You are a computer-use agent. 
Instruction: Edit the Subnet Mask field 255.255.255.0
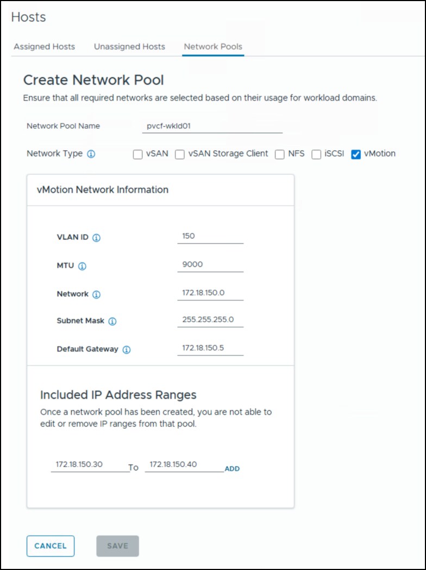point(210,320)
